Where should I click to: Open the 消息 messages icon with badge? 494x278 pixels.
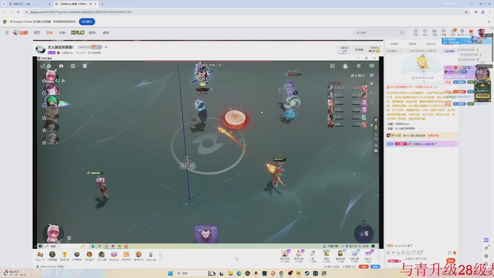453,32
